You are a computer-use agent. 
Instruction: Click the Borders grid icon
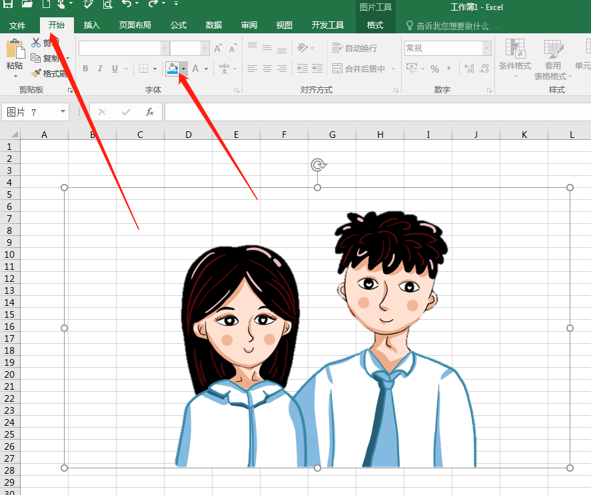click(144, 69)
